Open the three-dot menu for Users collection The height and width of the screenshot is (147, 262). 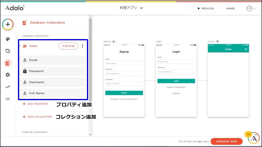(x=82, y=46)
